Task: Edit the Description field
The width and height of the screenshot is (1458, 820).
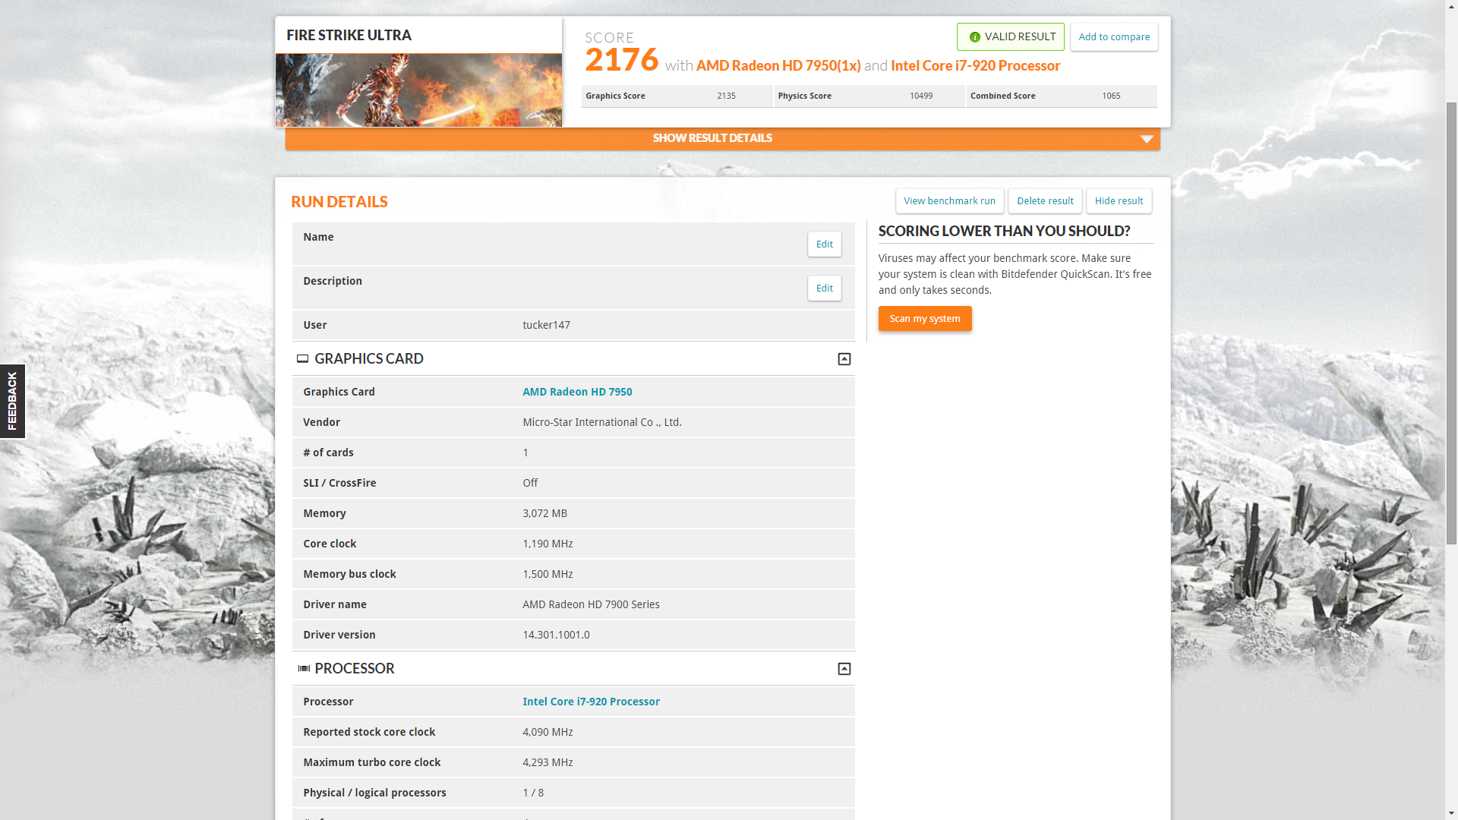Action: [x=824, y=289]
